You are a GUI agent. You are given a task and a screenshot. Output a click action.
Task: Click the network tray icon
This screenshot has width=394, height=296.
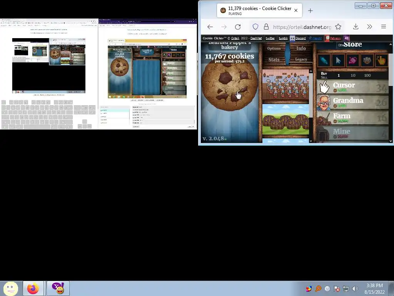pyautogui.click(x=346, y=289)
